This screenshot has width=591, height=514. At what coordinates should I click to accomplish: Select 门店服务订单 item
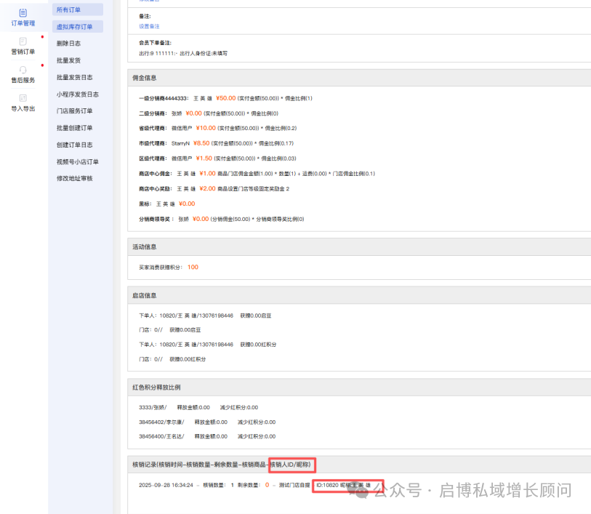[x=75, y=111]
